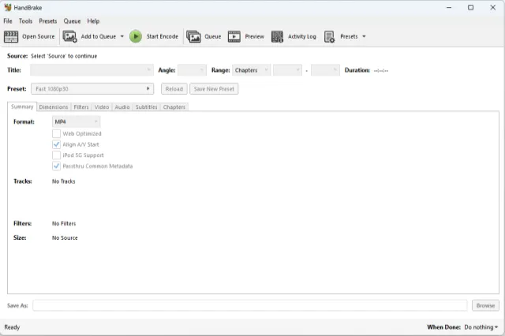Click the Browse button
505x336 pixels.
[x=485, y=305]
